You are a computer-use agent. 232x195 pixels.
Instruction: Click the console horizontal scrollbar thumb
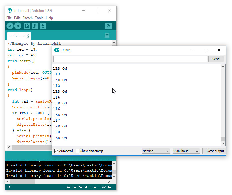click(23, 182)
